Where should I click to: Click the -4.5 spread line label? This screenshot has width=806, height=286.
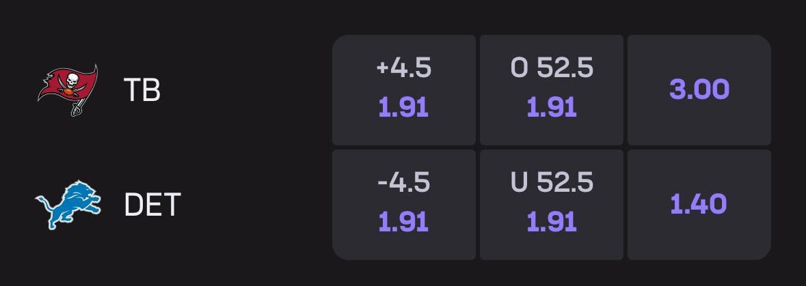tap(404, 182)
